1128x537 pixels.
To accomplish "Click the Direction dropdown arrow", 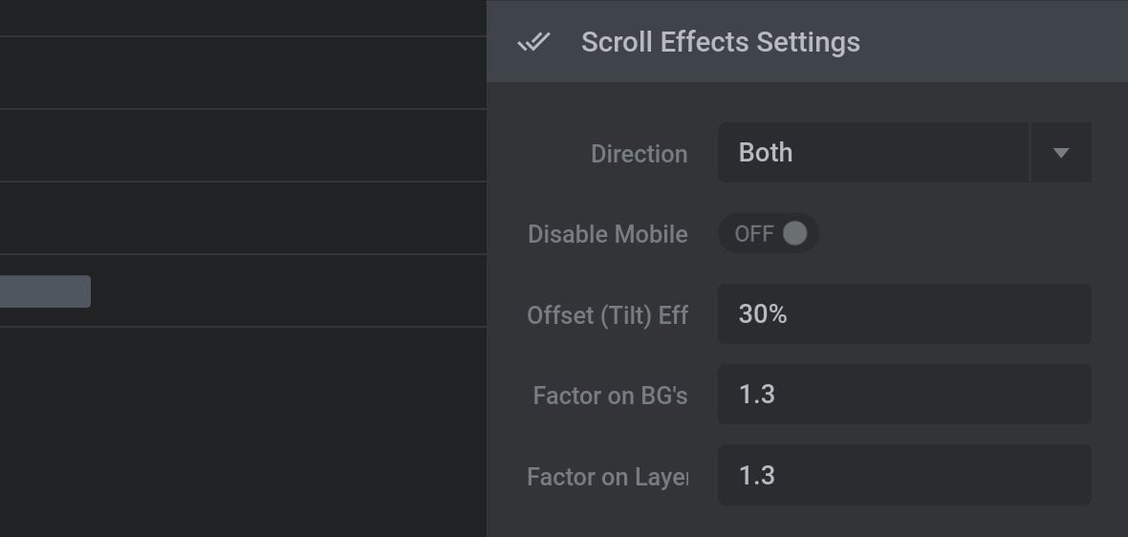I will 1060,152.
